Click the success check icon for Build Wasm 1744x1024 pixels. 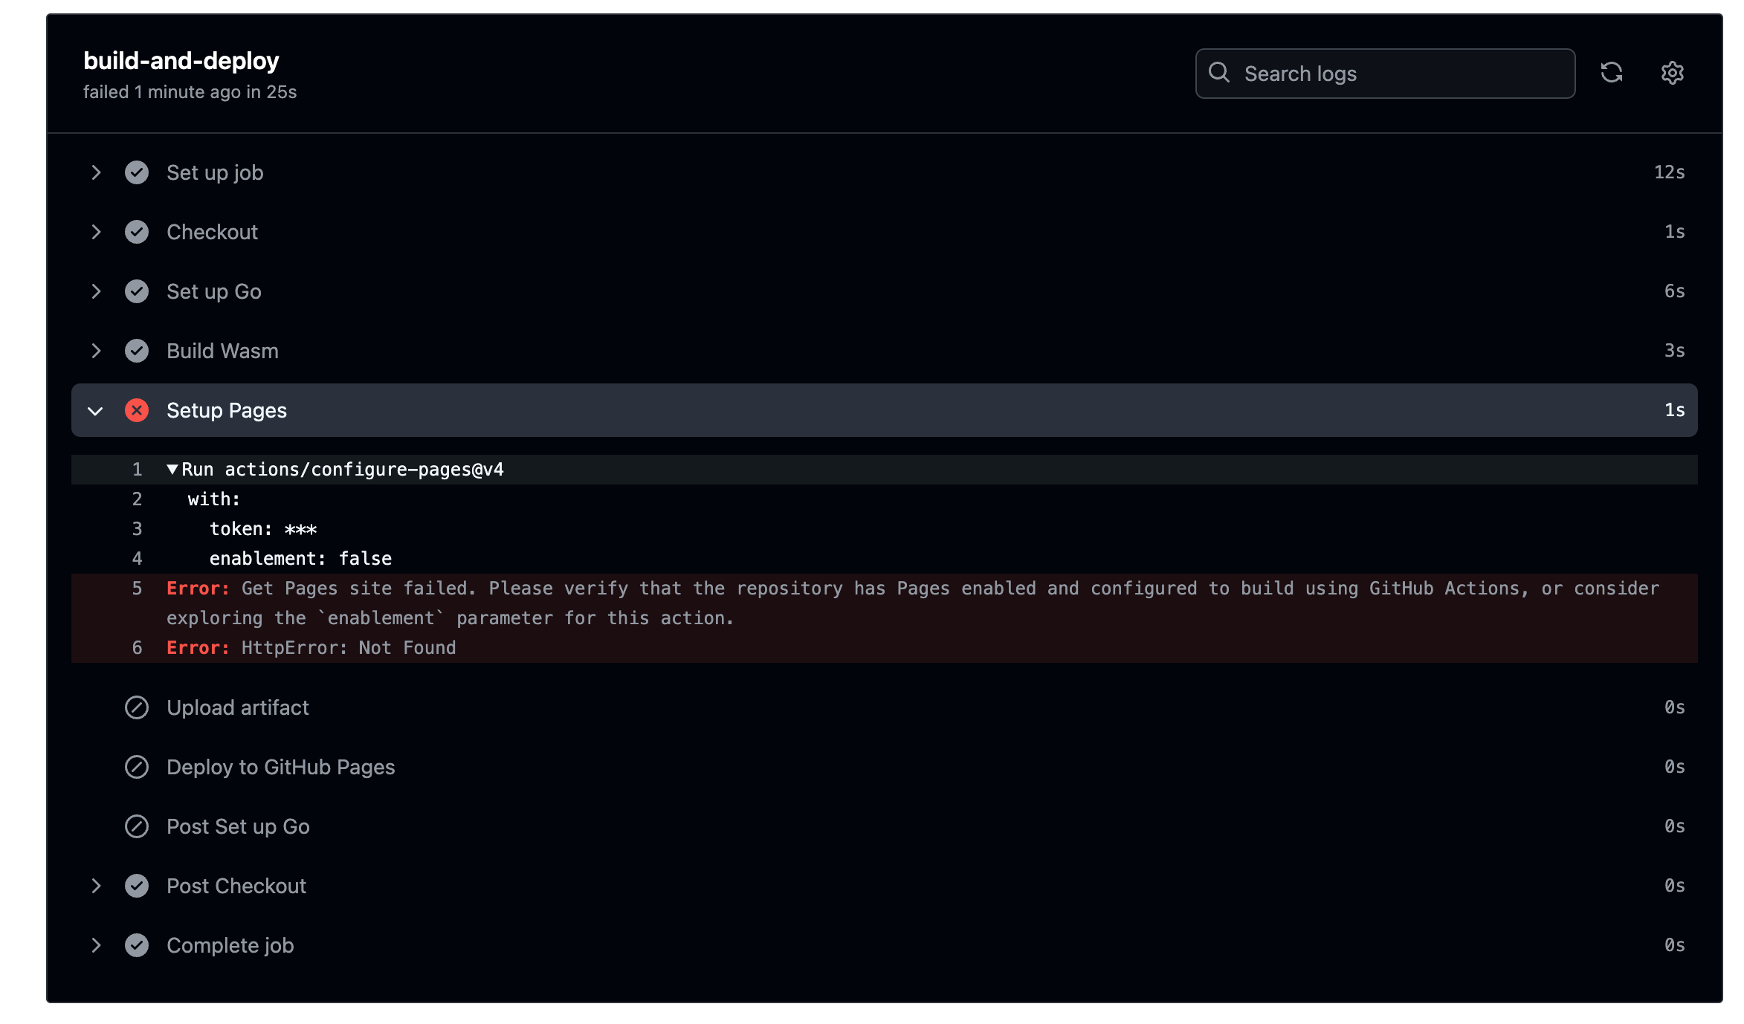coord(137,351)
